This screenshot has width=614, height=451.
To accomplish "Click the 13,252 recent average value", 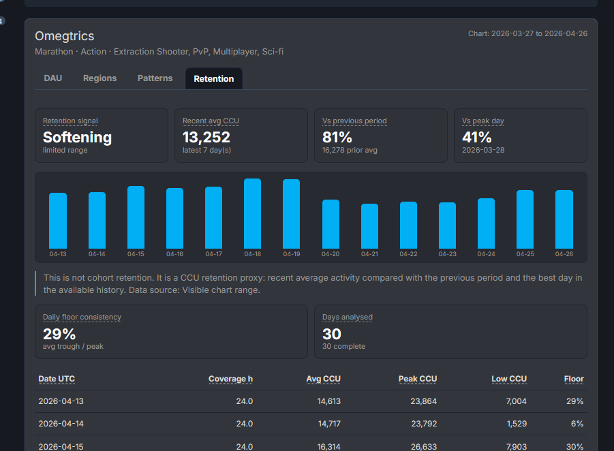I will coord(206,138).
